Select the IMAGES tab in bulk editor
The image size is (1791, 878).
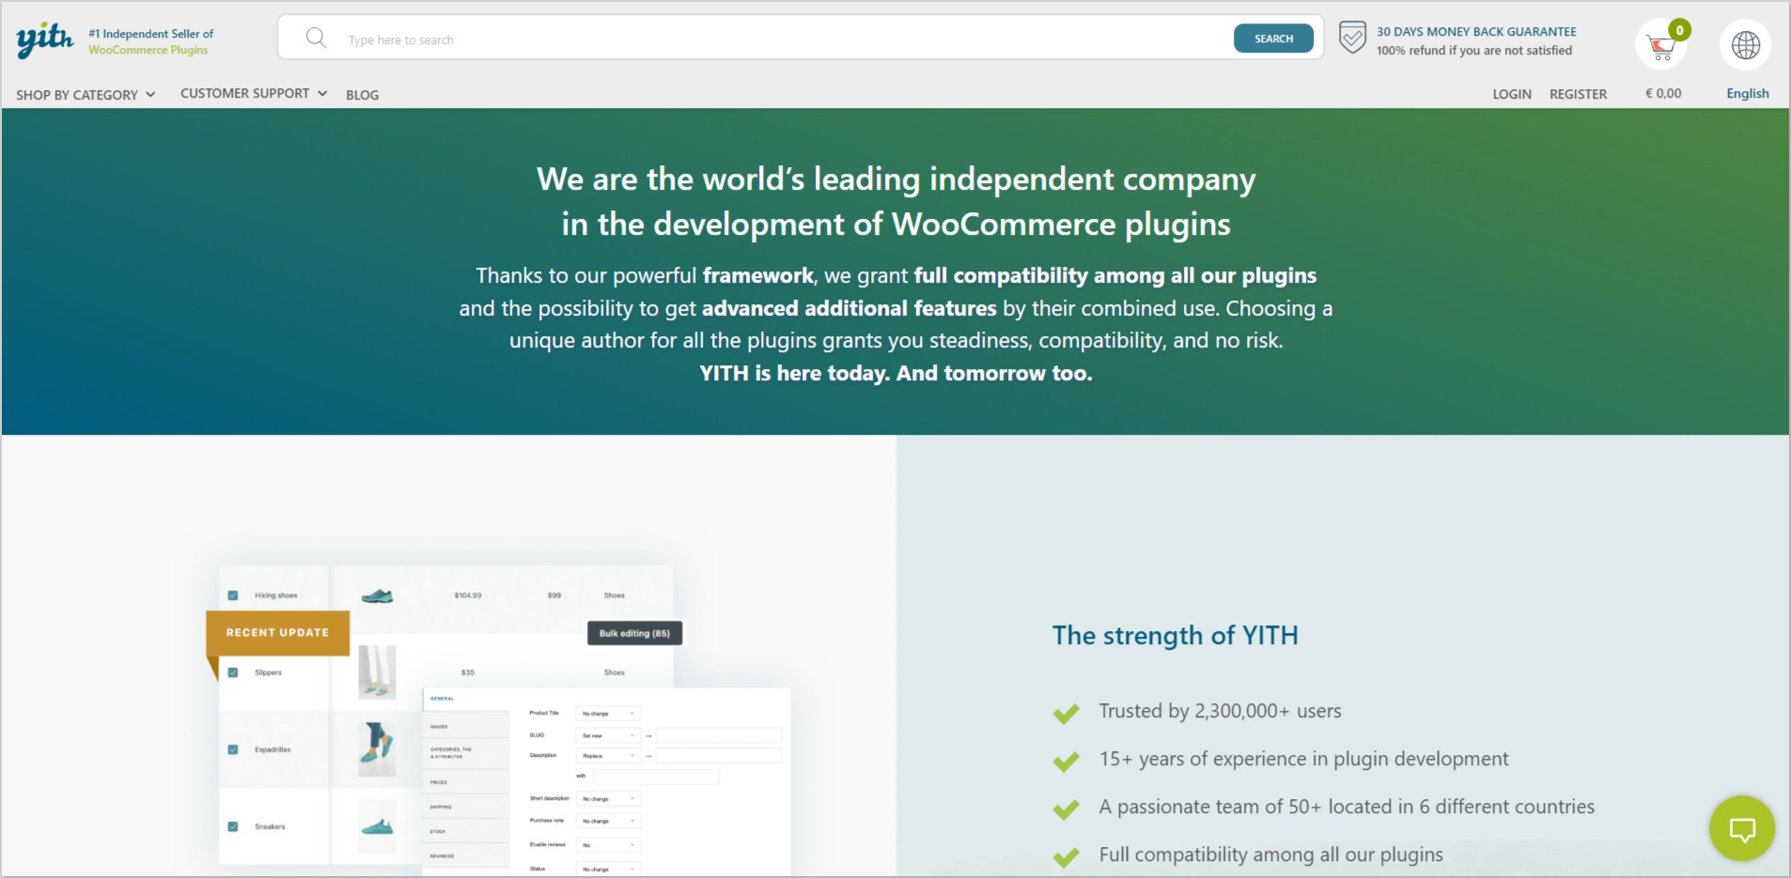pos(465,726)
